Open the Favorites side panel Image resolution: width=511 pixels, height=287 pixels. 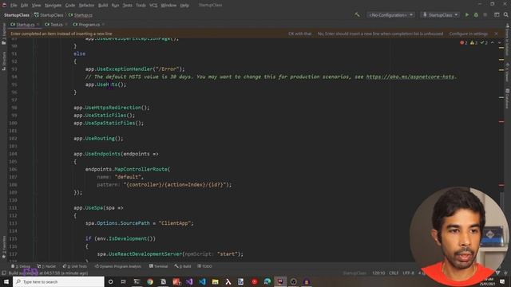pos(4,247)
